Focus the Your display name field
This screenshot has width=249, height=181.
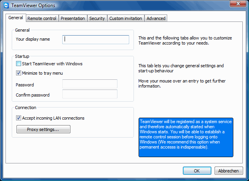pyautogui.click(x=96, y=39)
